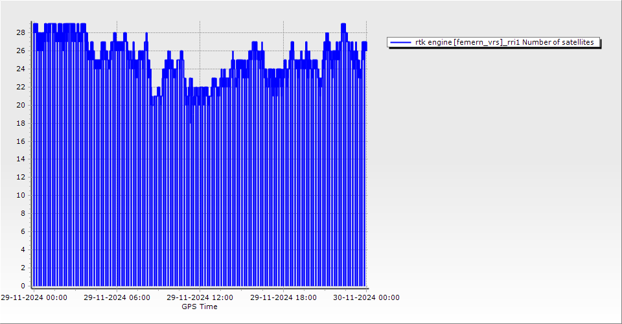This screenshot has width=622, height=324.
Task: Click the 29-11-2024 12:00 axis label
Action: pos(200,297)
